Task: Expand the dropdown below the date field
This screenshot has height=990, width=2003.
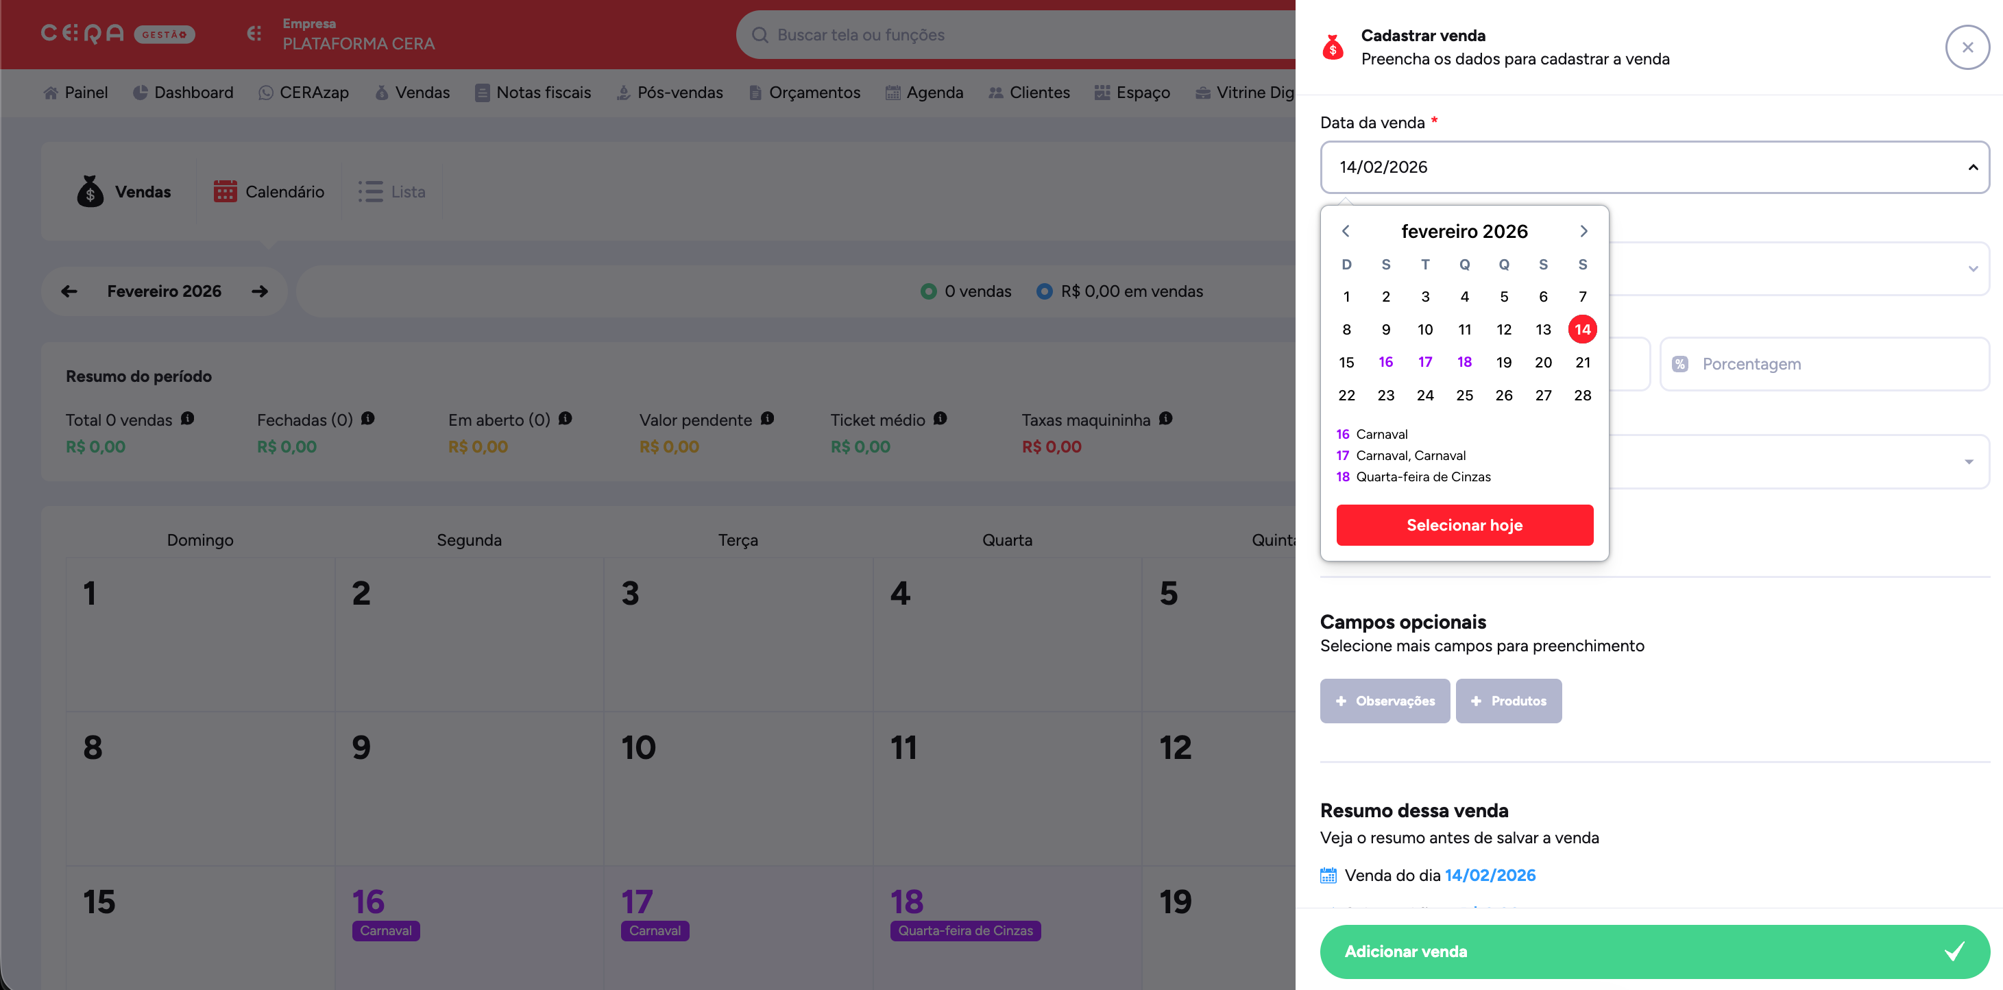Action: tap(1973, 268)
